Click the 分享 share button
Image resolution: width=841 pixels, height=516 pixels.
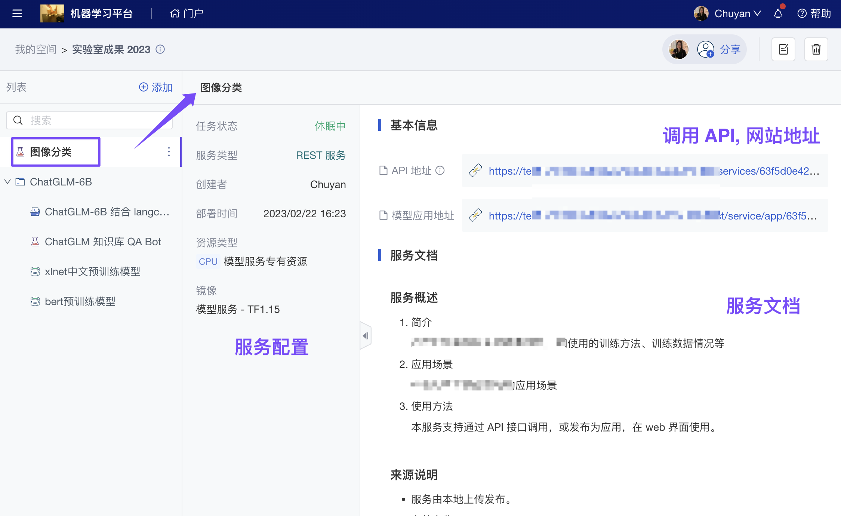tap(730, 49)
